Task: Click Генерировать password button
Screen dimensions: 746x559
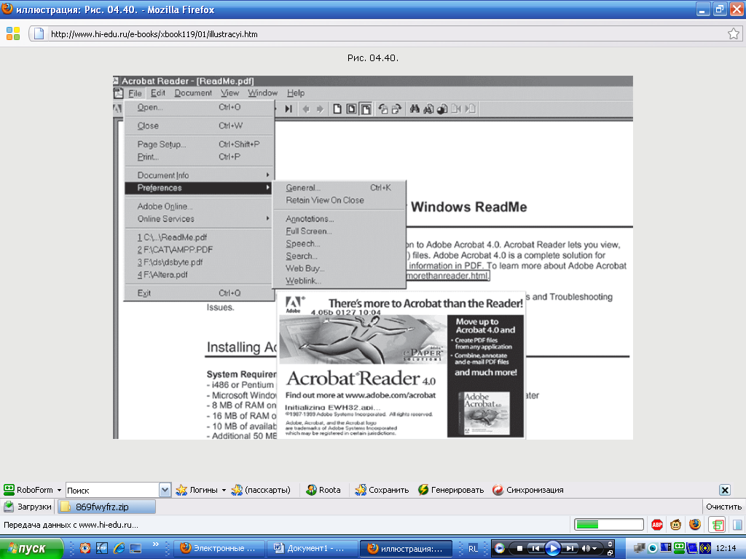Action: (451, 490)
